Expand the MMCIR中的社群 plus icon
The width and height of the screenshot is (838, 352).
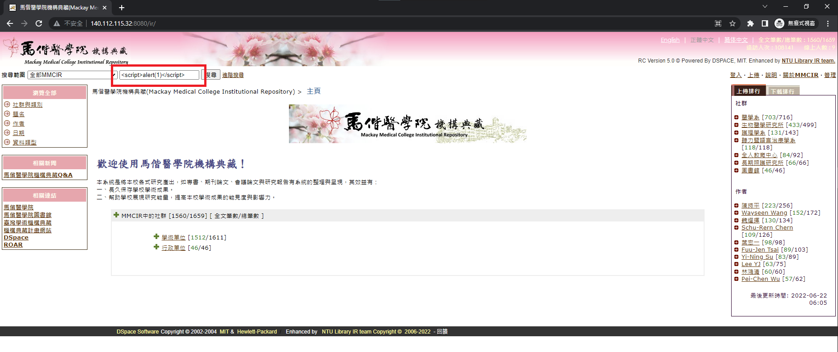point(116,215)
